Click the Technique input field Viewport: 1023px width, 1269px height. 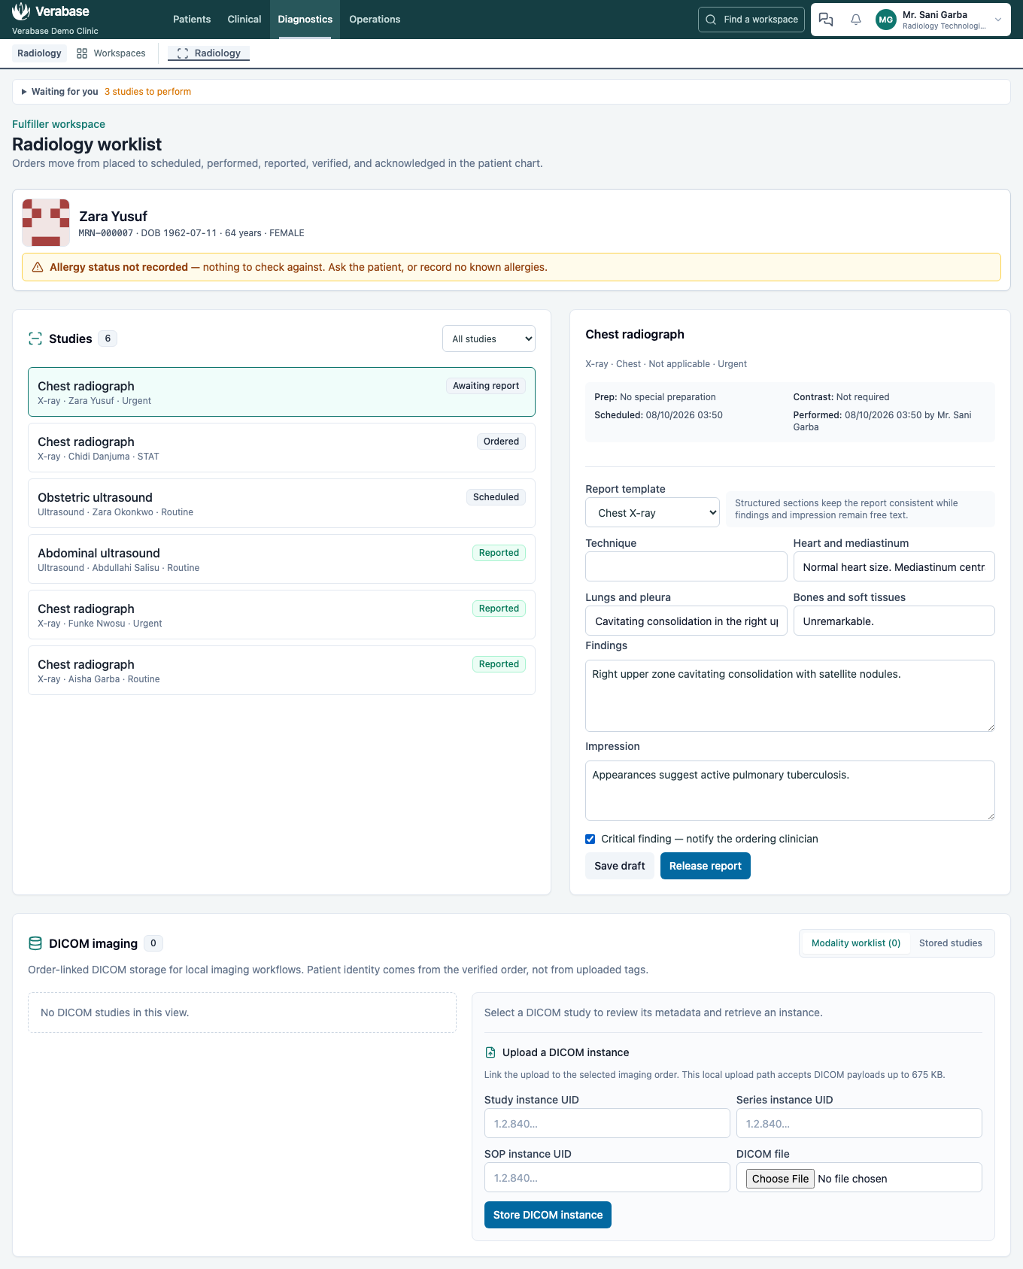click(686, 566)
